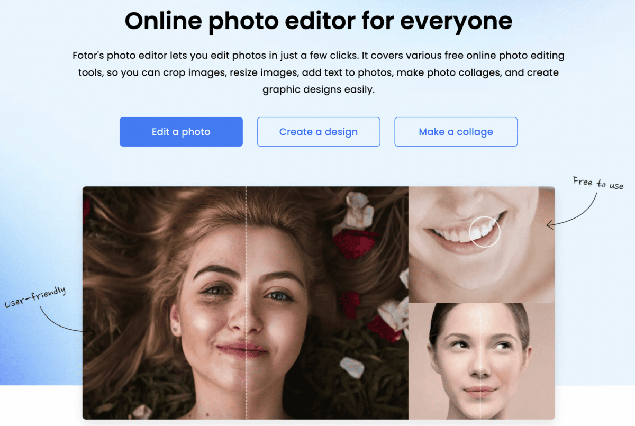Click the white circle over the teeth

485,231
